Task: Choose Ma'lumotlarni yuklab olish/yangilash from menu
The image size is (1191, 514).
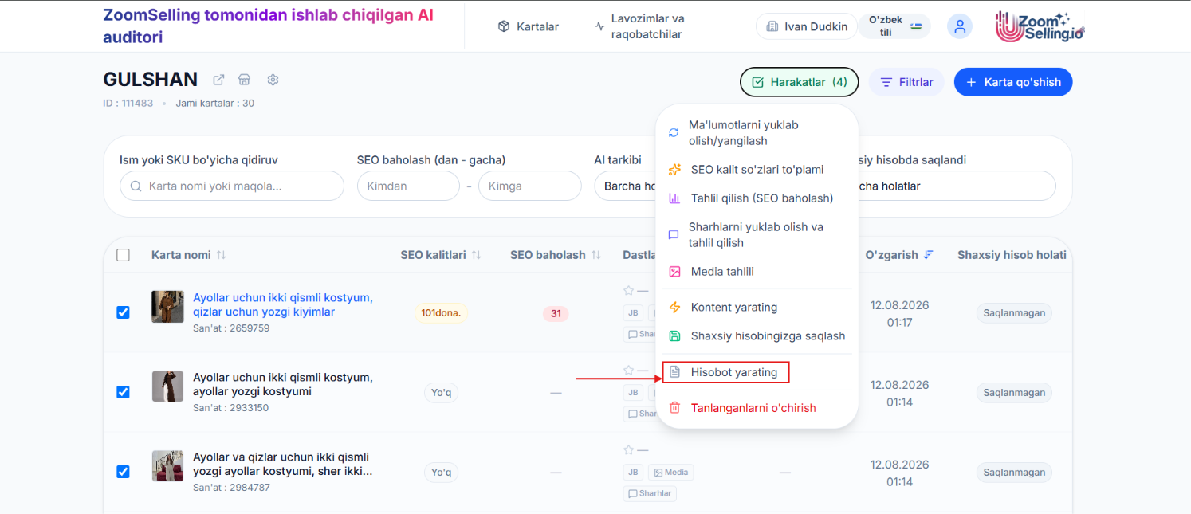Action: tap(757, 133)
